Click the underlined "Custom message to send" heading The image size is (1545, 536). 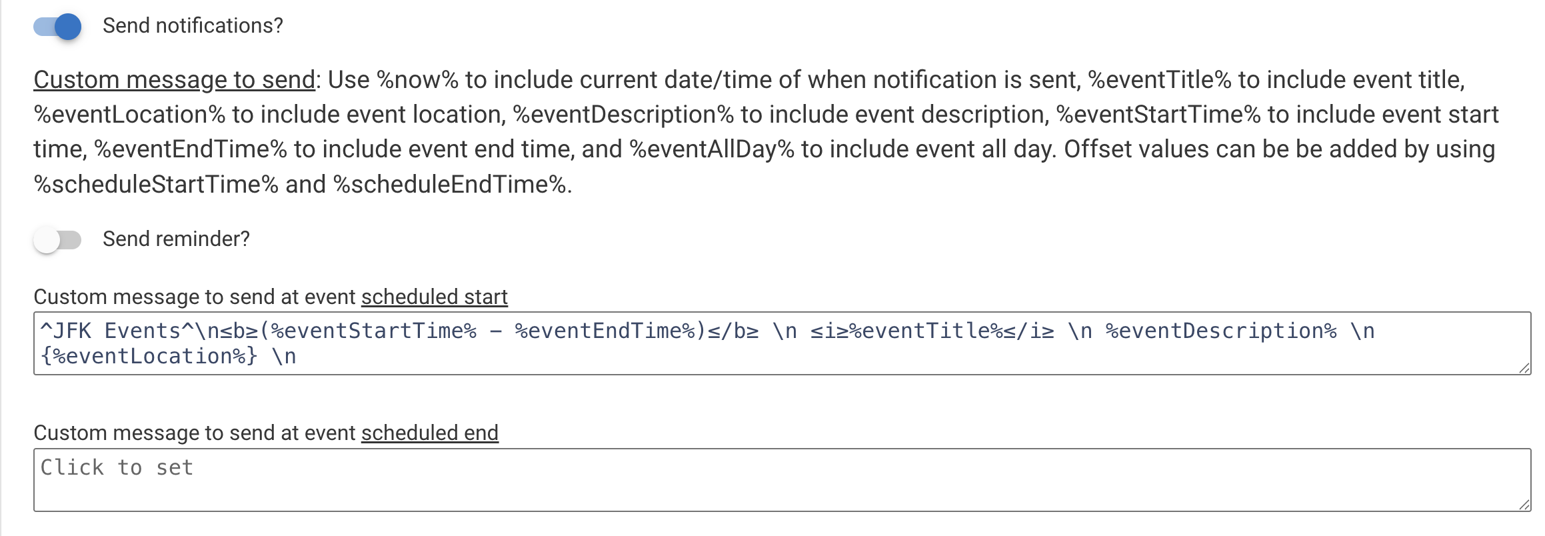[174, 80]
